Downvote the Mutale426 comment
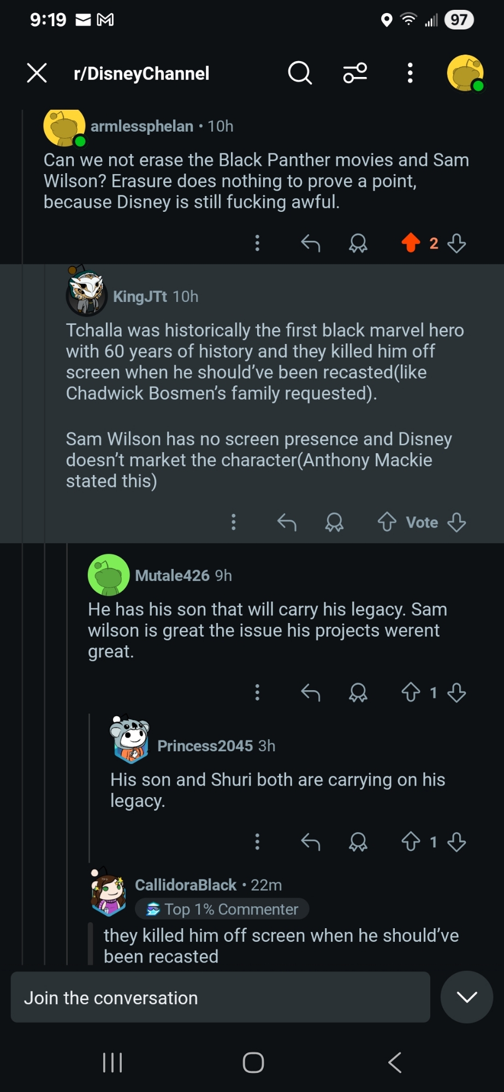The height and width of the screenshot is (1092, 504). [x=456, y=693]
